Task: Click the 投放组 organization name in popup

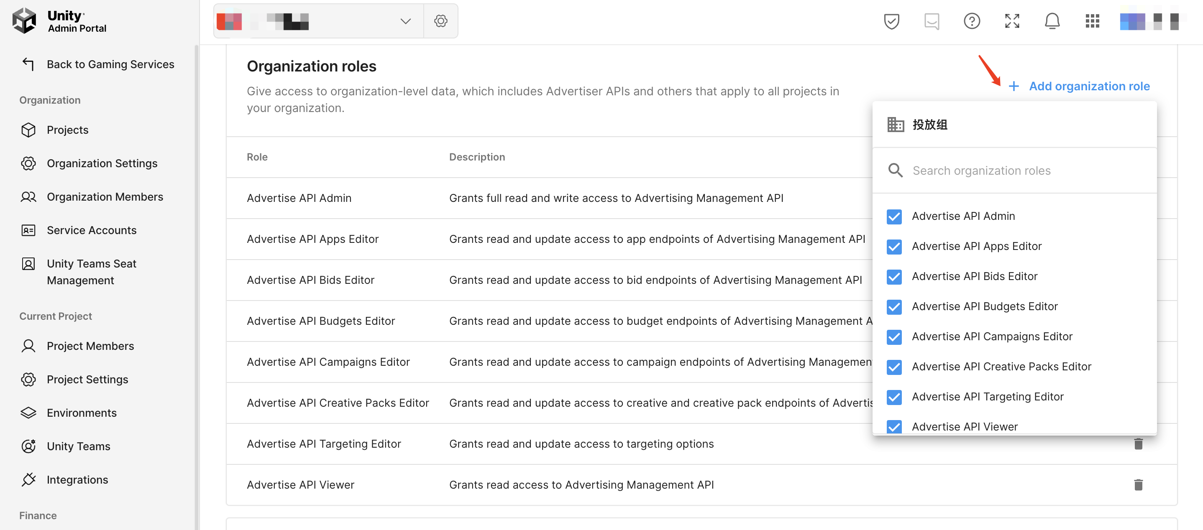Action: click(x=930, y=125)
